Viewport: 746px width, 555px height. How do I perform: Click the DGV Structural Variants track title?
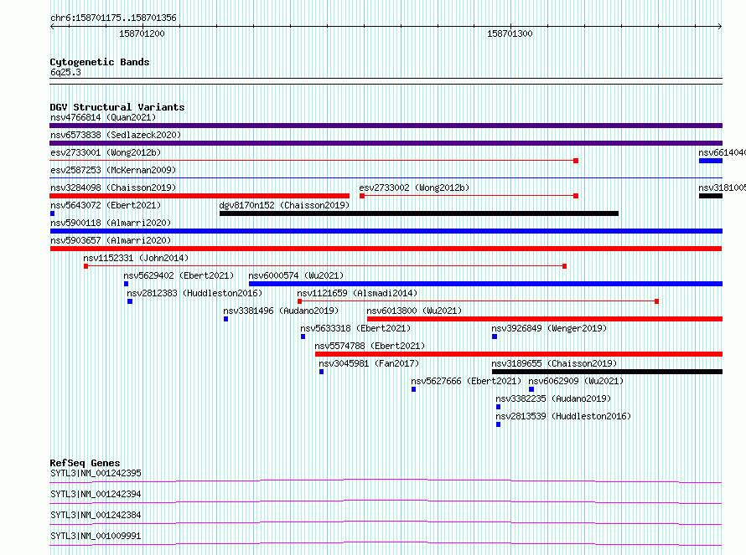coord(117,107)
